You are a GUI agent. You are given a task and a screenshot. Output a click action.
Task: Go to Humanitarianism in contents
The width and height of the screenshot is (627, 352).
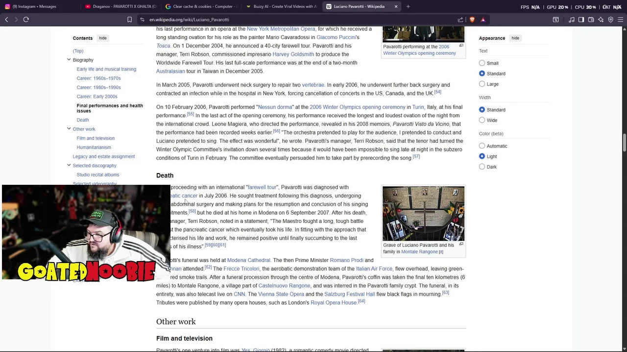pyautogui.click(x=94, y=147)
